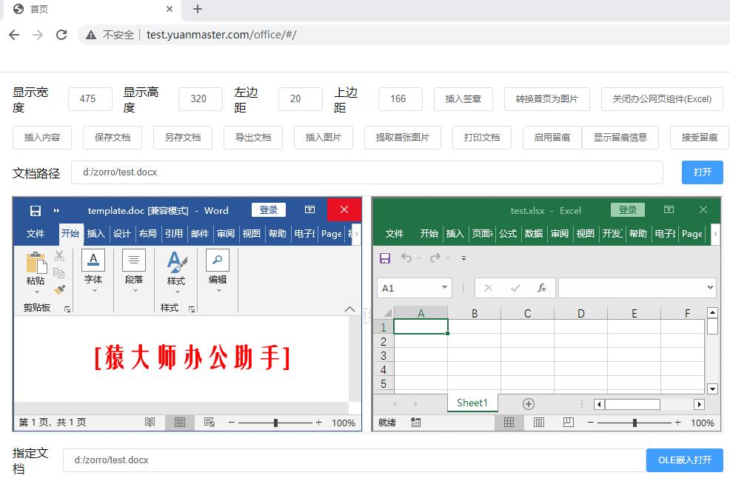Click the Save icon in Word title bar
730x484 pixels.
pos(36,211)
